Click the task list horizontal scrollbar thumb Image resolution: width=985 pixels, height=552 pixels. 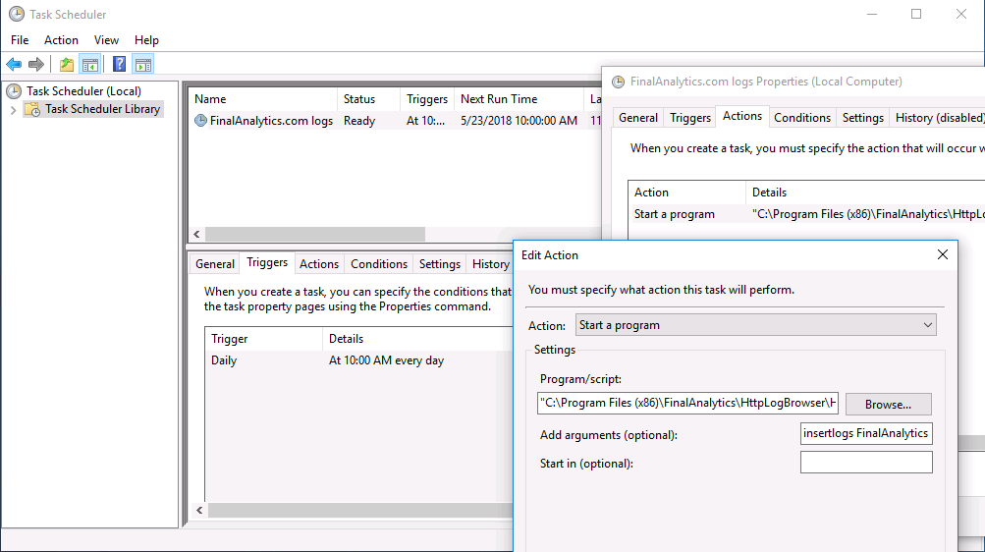pyautogui.click(x=314, y=234)
